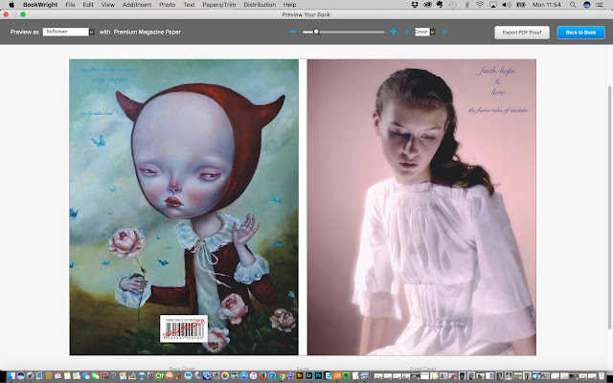Click the Mon 11:54 clock
Viewport: 613px width, 383px height.
tap(547, 5)
